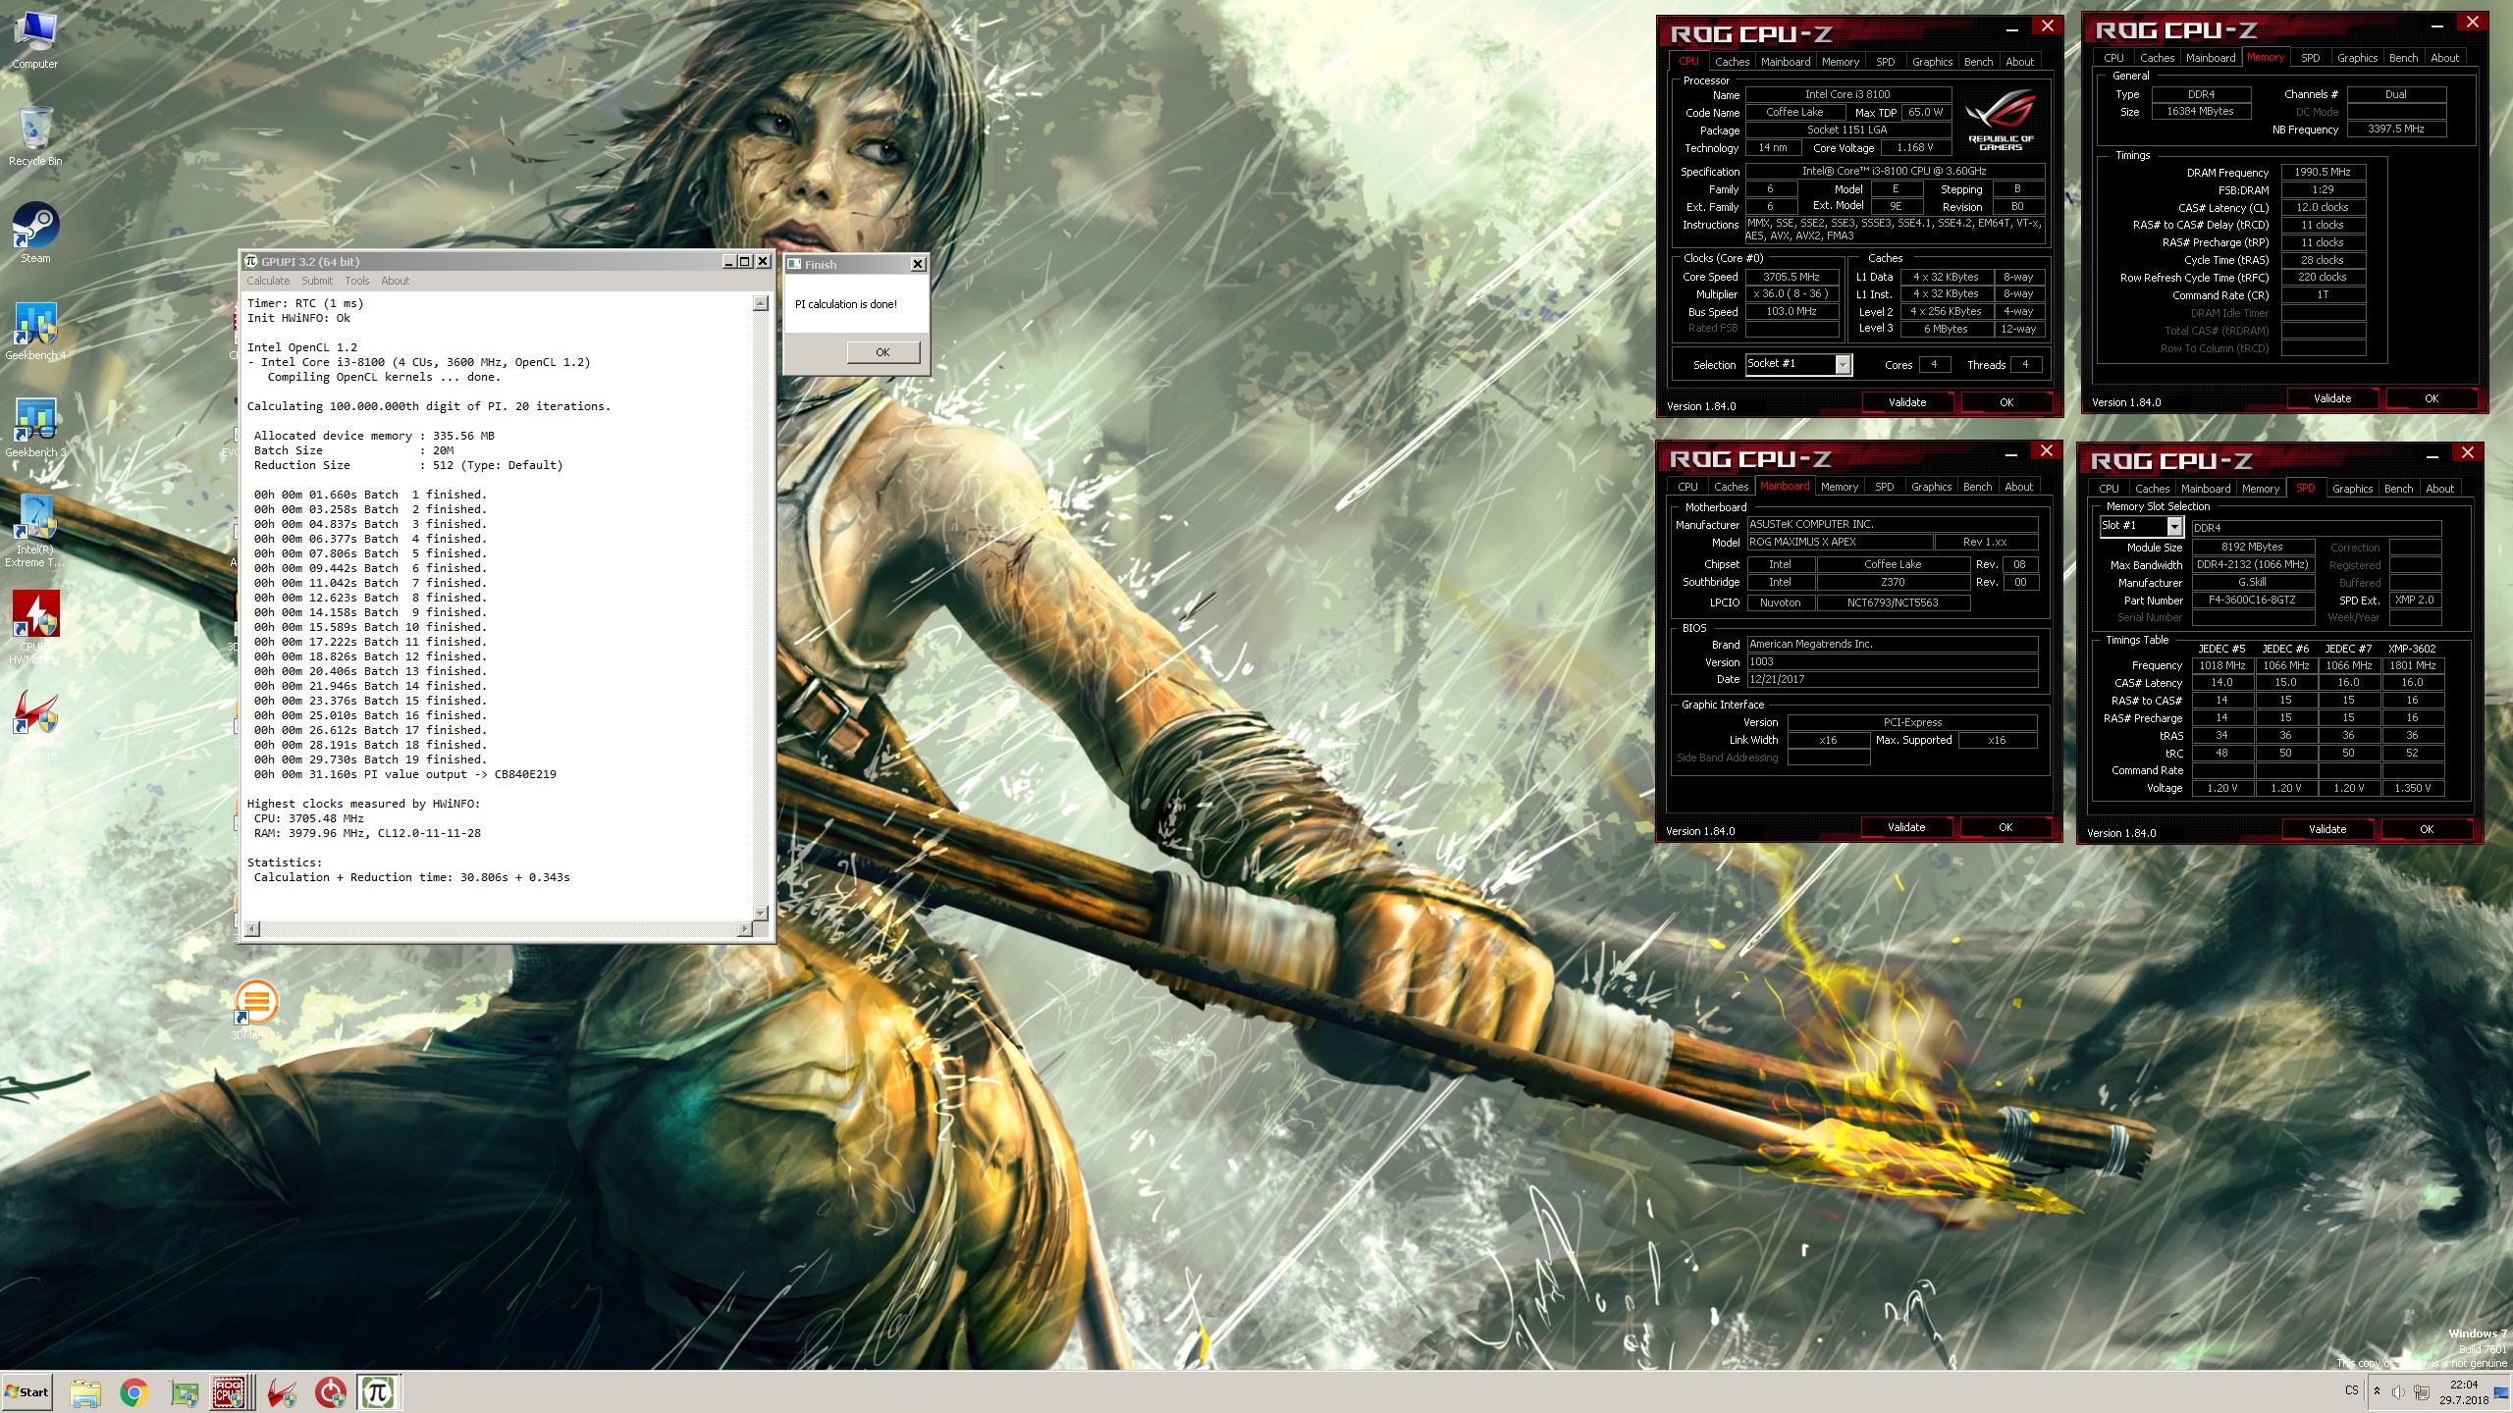Click the part number F4-3600C16-8GTZ field
2513x1413 pixels.
[x=2252, y=600]
